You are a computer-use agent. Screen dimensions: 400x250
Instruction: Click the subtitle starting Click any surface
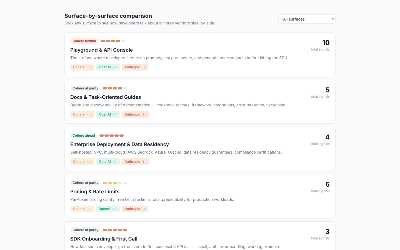coord(140,23)
